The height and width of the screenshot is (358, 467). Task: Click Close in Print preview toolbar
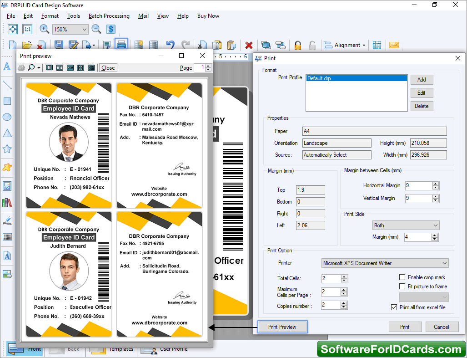108,68
